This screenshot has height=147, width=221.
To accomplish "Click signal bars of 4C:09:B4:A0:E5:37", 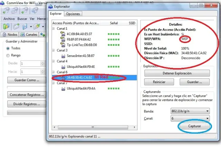I will pos(114,34).
